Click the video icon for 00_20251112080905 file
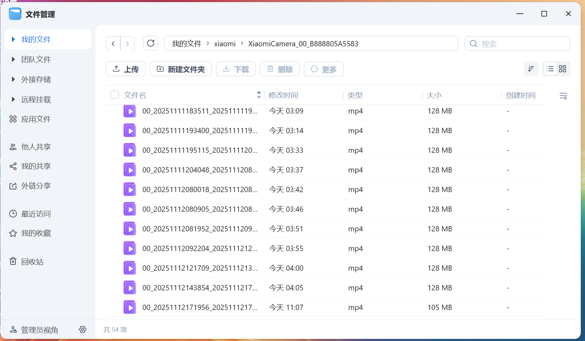 coord(130,209)
